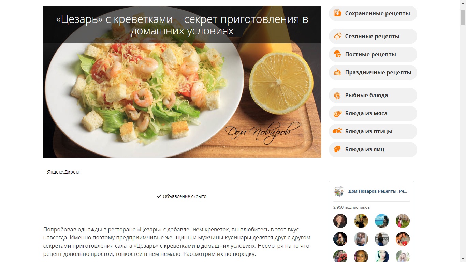The image size is (466, 262).
Task: Click the seasonal recipes sun icon
Action: 337,36
